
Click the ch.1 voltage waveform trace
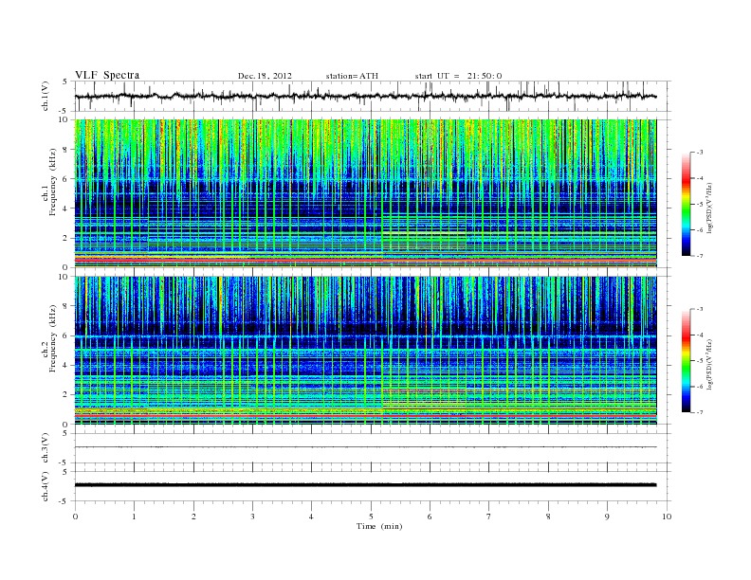click(x=365, y=96)
